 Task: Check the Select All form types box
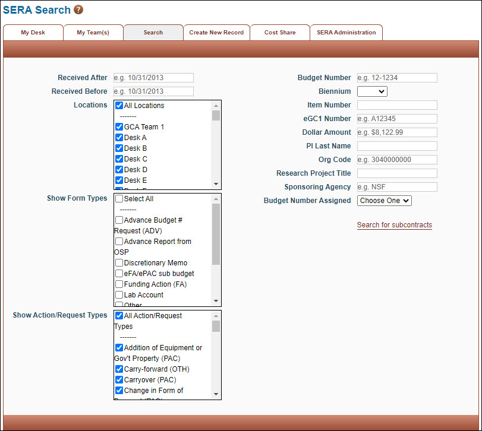point(119,199)
